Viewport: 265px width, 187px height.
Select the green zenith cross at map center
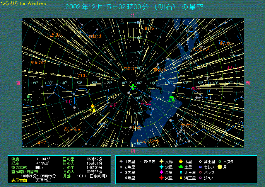(x=133, y=87)
